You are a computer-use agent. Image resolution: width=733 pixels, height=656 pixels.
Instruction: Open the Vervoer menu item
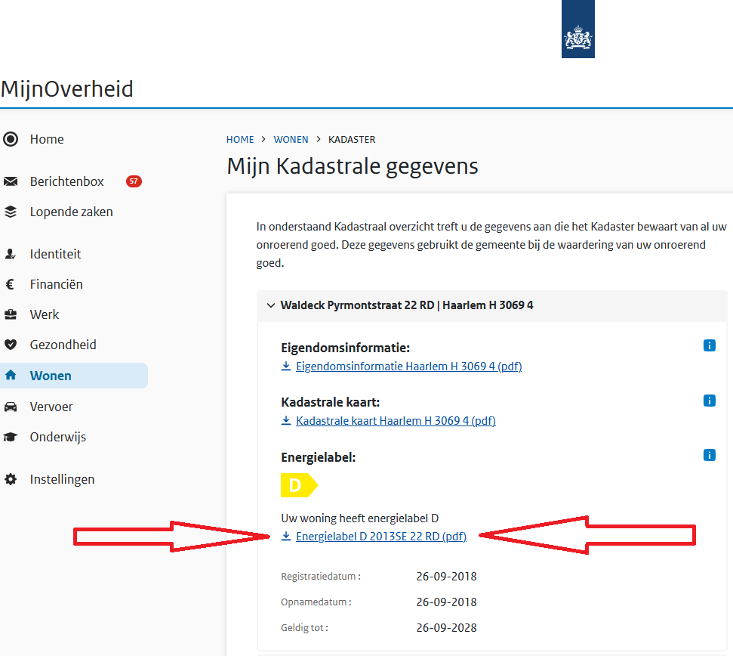51,407
